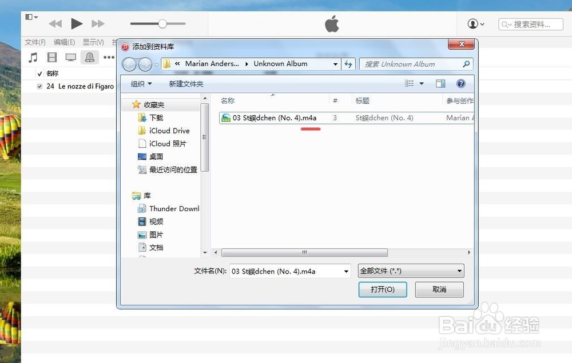This screenshot has height=363, width=572.
Task: Click the file list scroll right arrow
Action: point(469,252)
